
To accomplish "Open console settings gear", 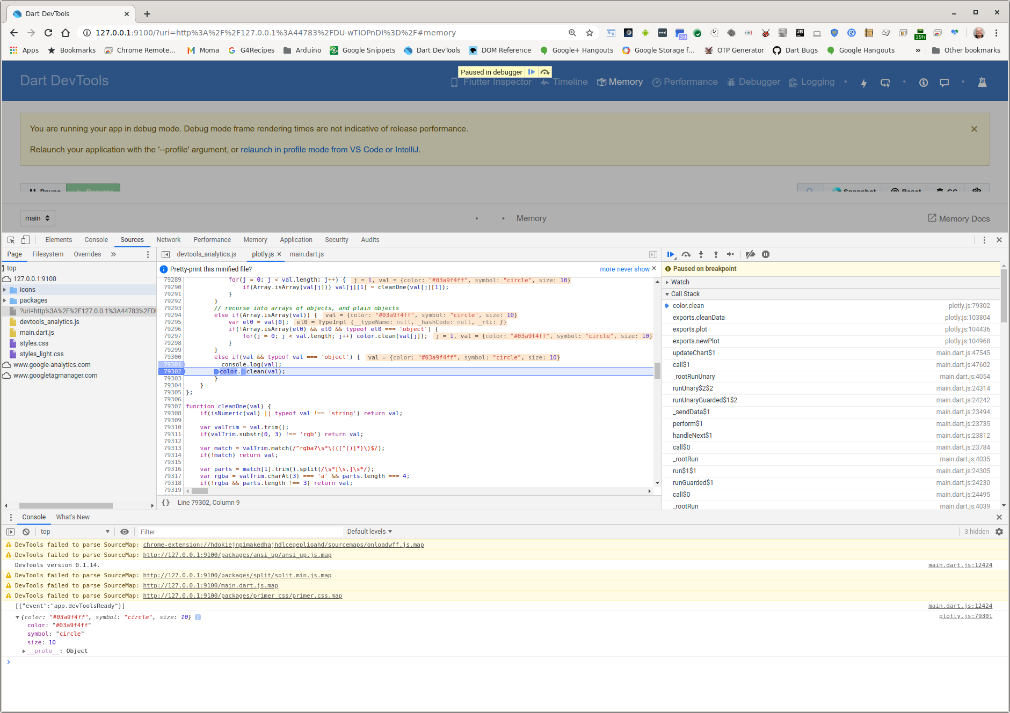I will 999,532.
